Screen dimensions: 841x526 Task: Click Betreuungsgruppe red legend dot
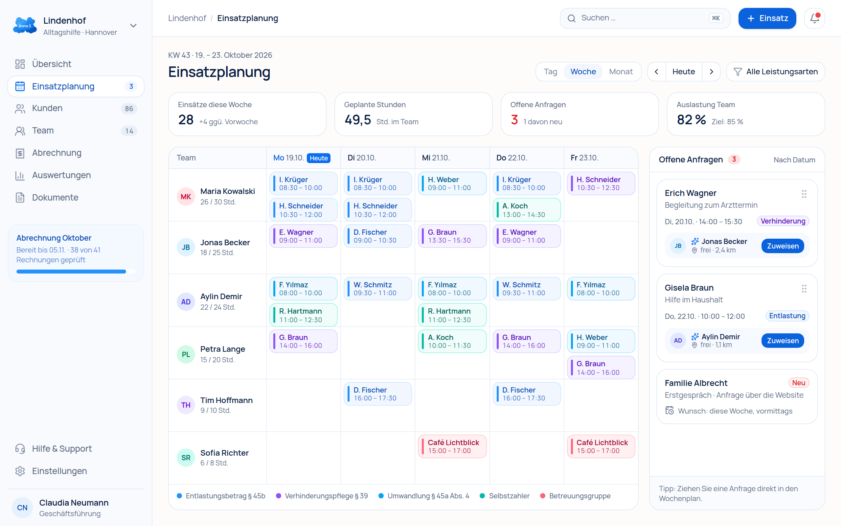(542, 496)
